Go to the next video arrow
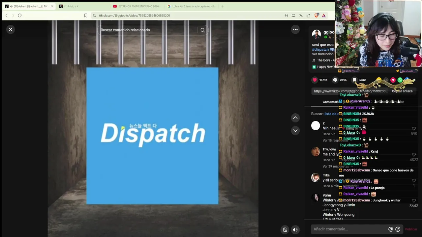The height and width of the screenshot is (237, 422). coord(295,131)
